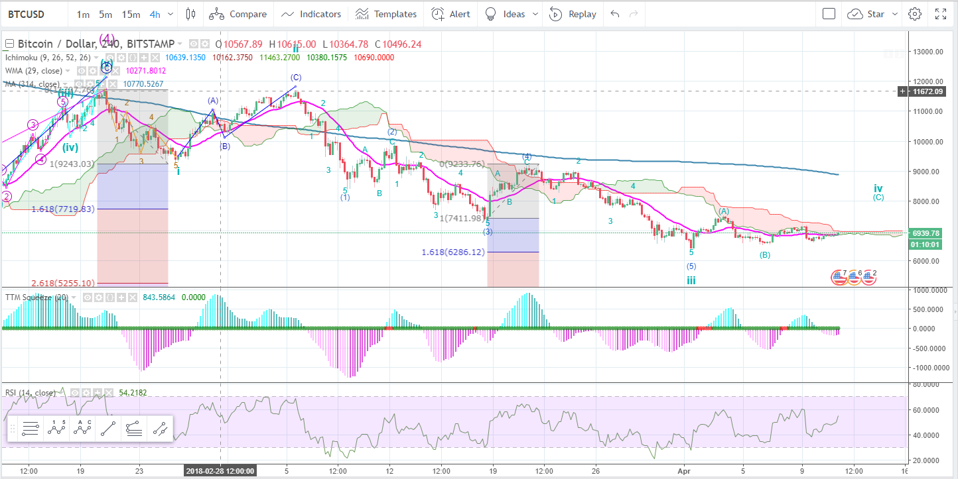
Task: Edit BTCUSD symbol search field
Action: coord(33,14)
